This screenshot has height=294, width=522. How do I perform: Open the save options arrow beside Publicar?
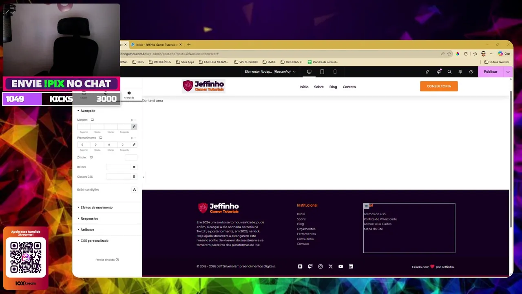pos(508,72)
